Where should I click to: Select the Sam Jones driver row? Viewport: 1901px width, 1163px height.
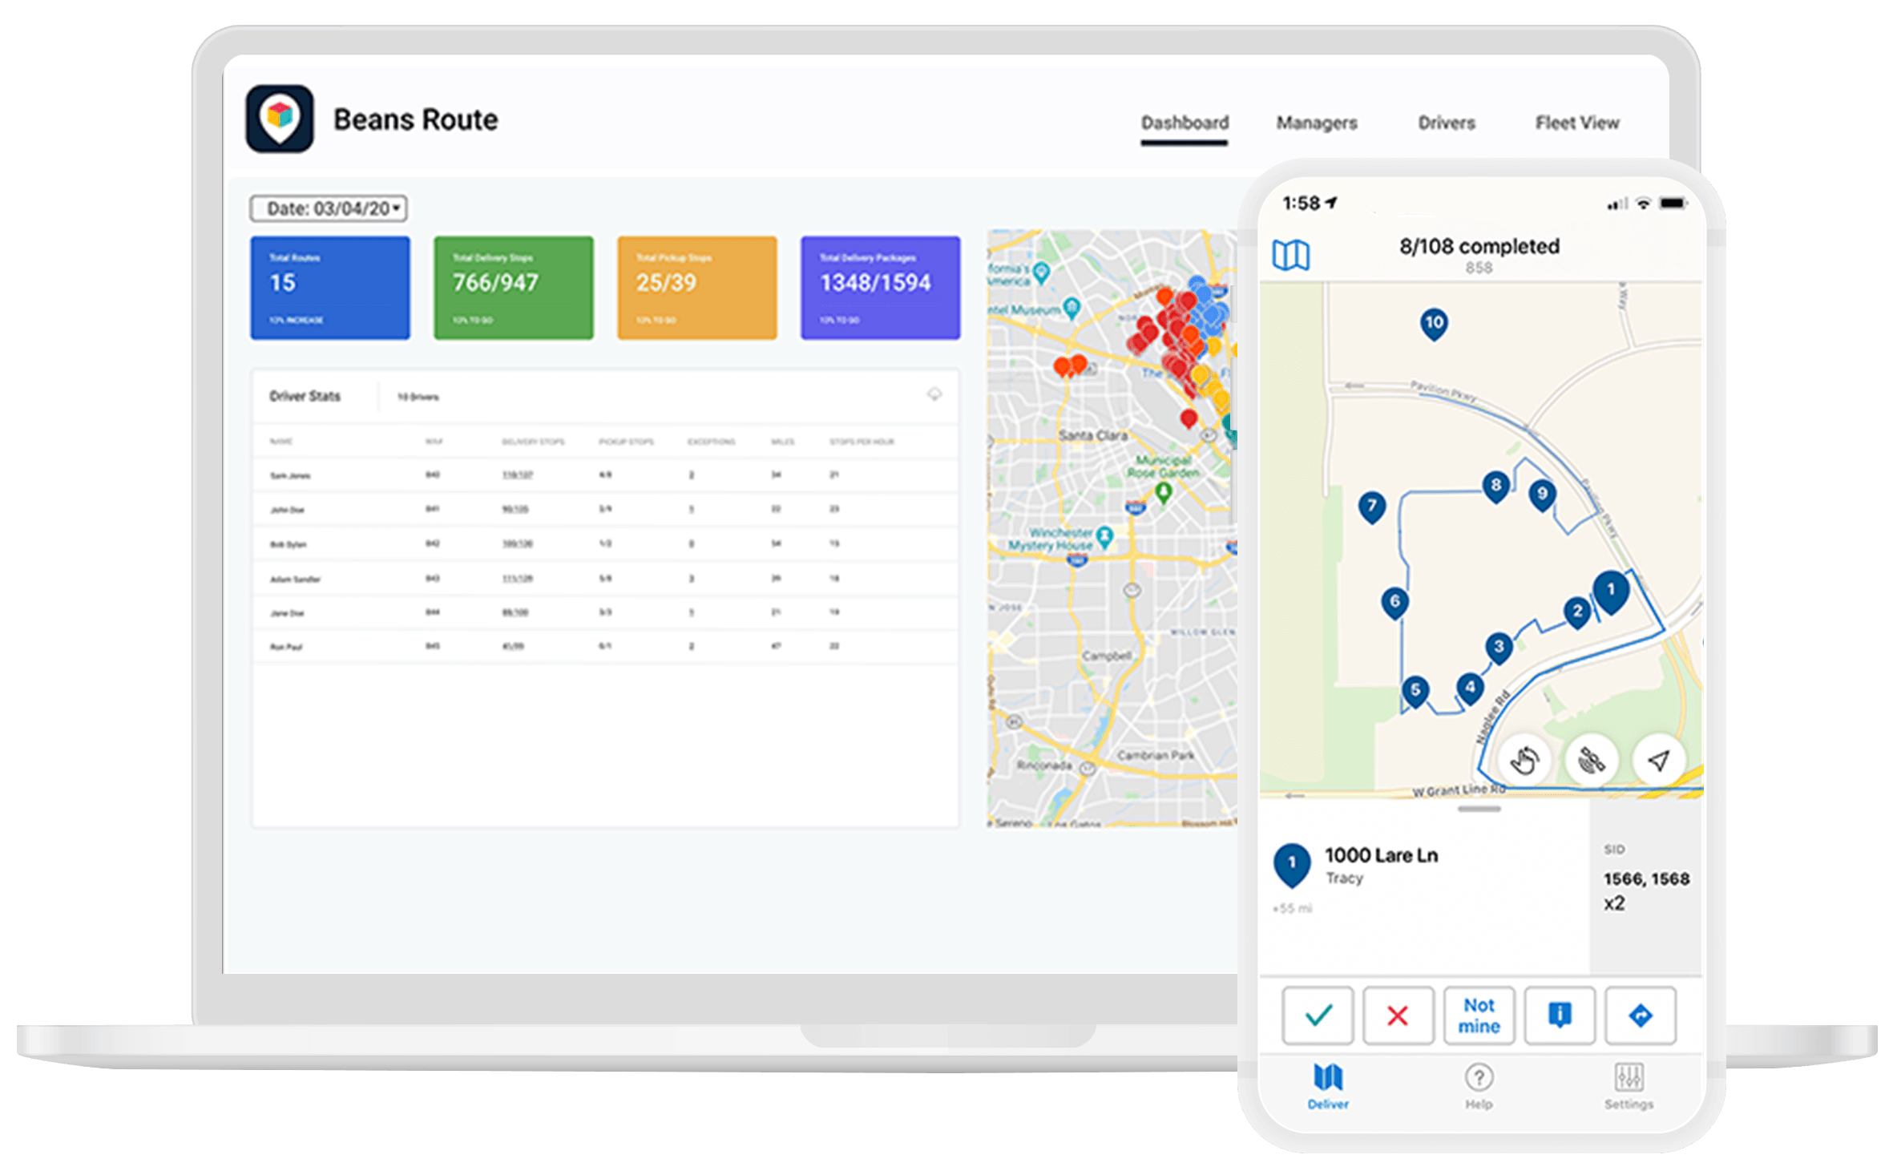(x=605, y=475)
